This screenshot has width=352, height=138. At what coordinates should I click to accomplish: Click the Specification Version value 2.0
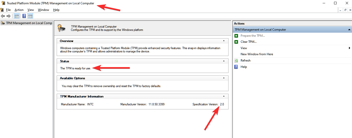tap(222, 104)
